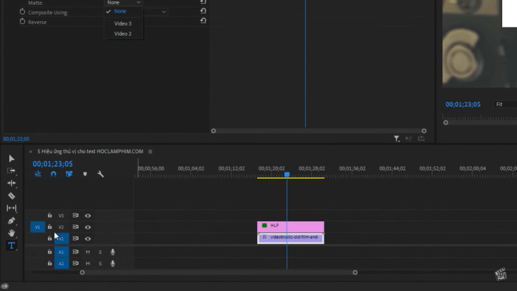Select the Track Select Forward tool
517x291 pixels.
coord(11,171)
